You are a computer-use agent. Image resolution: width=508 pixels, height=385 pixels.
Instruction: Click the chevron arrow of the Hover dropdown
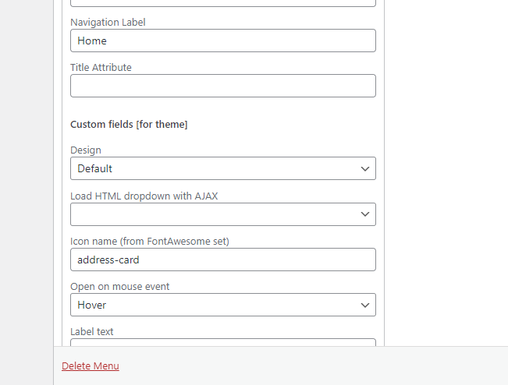pyautogui.click(x=364, y=305)
